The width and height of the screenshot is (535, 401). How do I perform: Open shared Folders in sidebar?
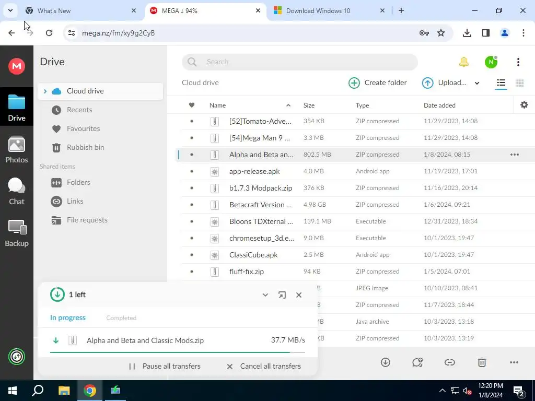(78, 182)
